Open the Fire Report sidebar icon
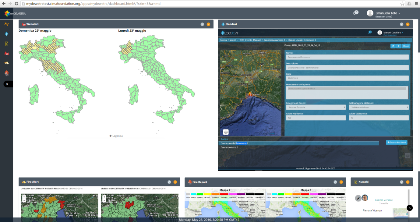Screen dimensions: 420x222 6,73
